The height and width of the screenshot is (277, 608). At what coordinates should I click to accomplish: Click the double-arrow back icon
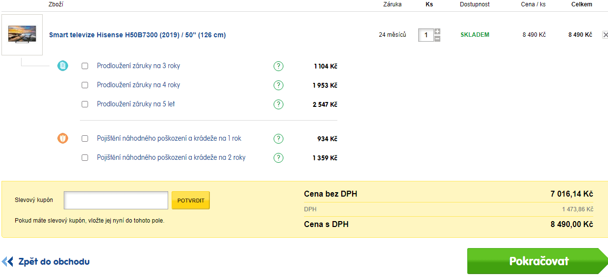(8, 261)
